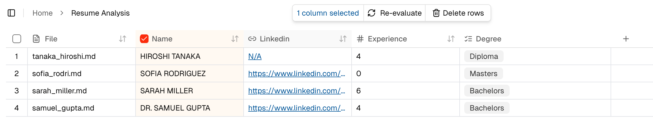Sort by the Linkedin column

343,39
